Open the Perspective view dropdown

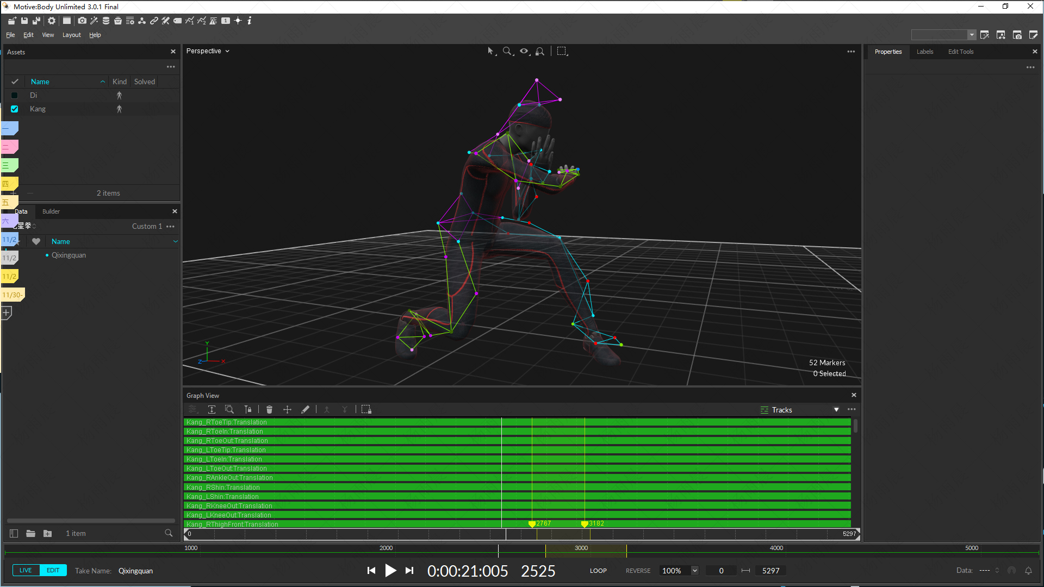[208, 51]
